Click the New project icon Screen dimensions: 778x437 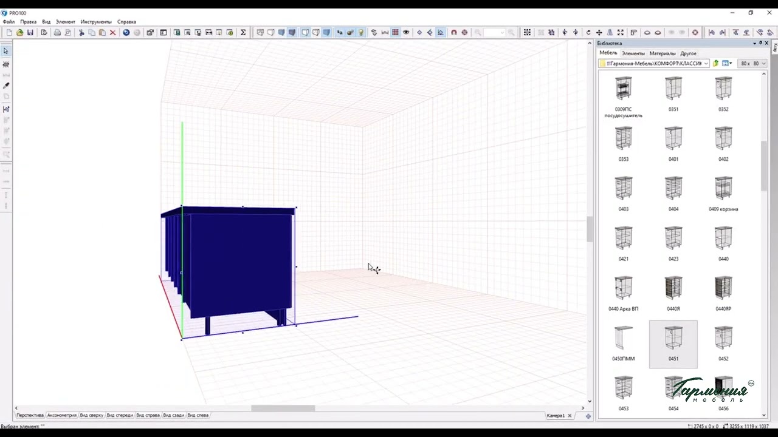coord(9,33)
